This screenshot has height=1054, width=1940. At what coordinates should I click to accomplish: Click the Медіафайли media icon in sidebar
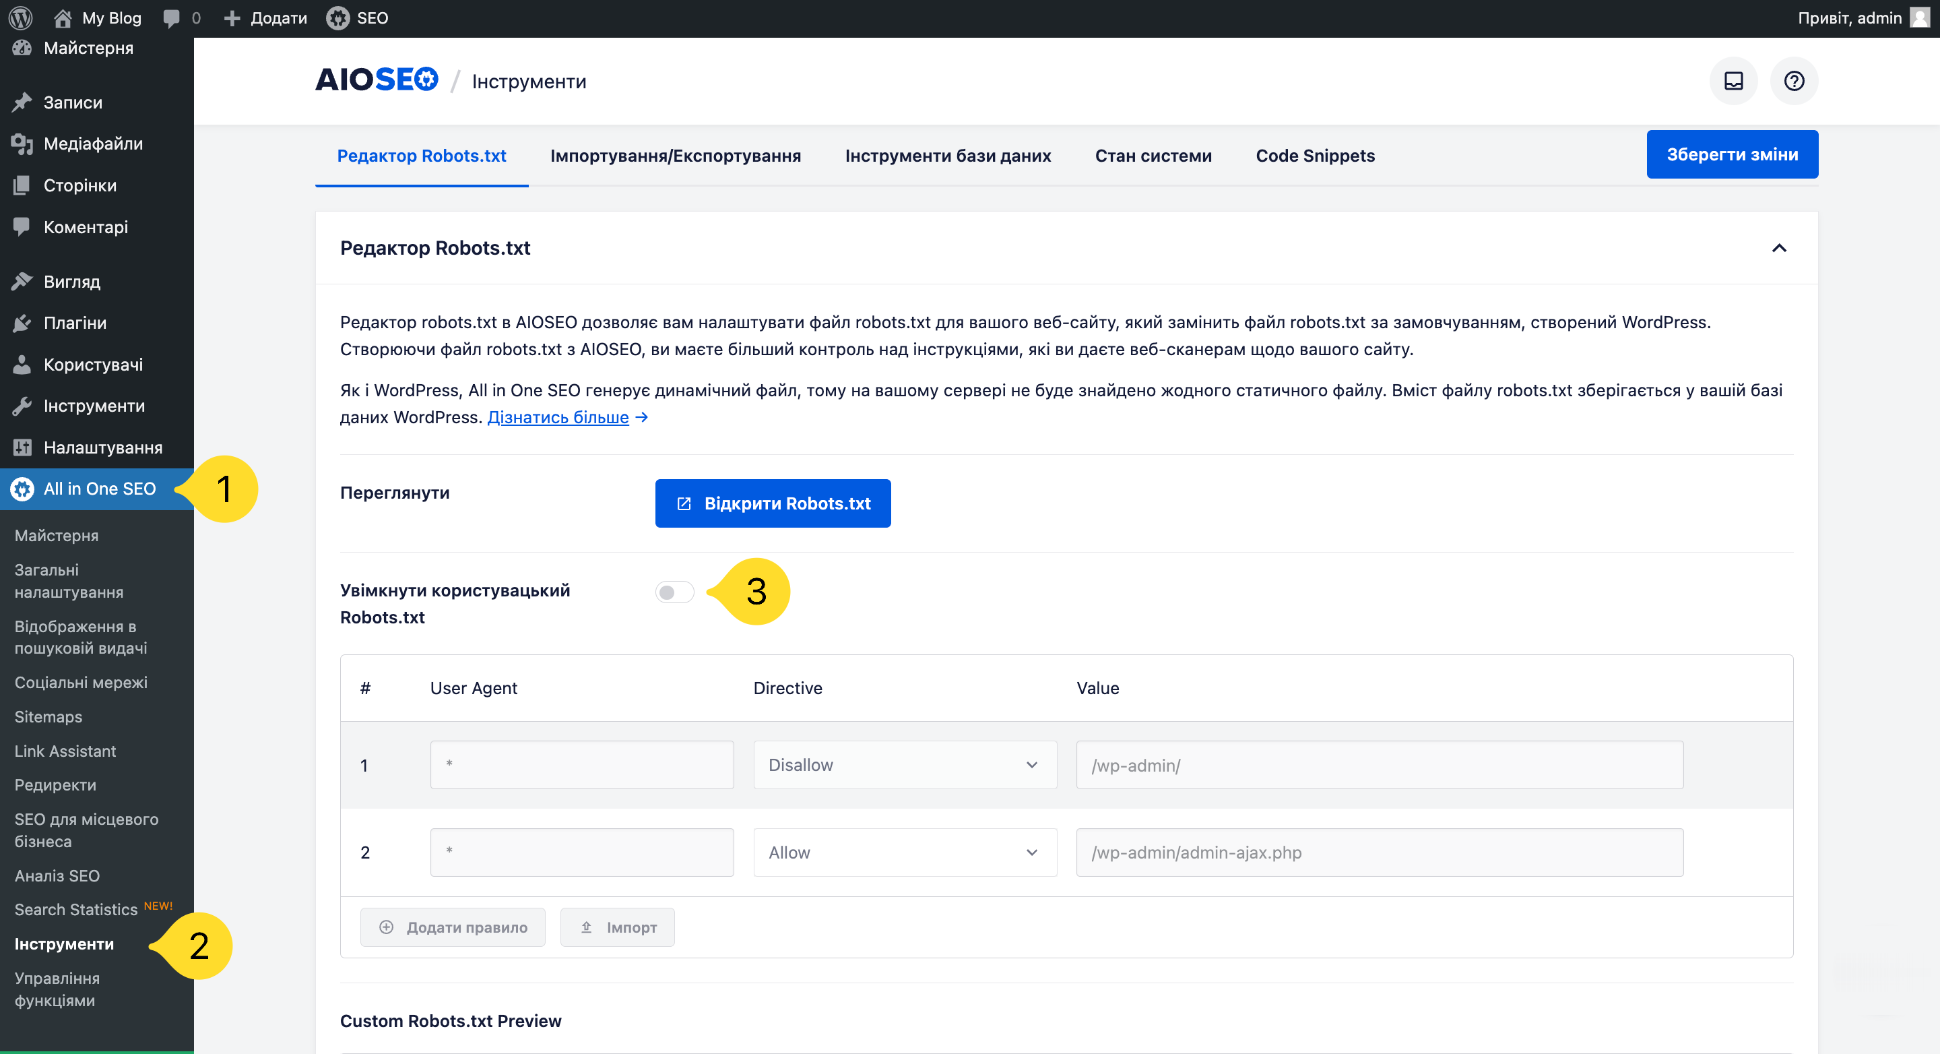(22, 143)
